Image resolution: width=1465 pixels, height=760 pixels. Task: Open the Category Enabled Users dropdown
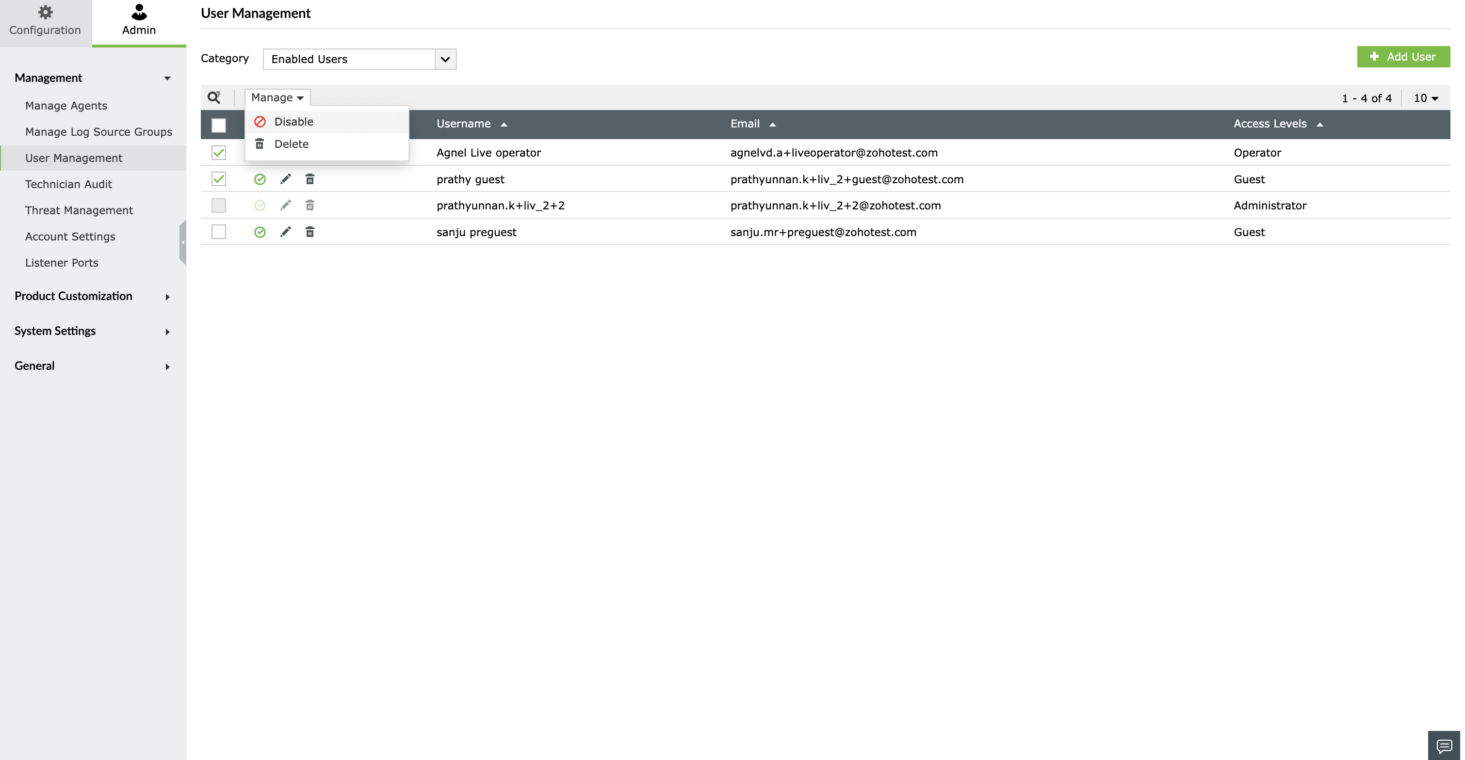(x=359, y=59)
